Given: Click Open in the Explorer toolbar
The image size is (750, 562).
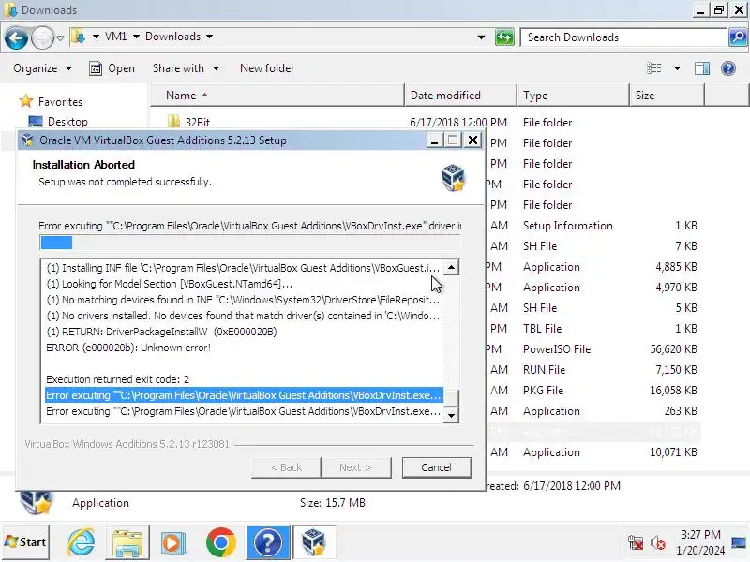Looking at the screenshot, I should tap(112, 68).
